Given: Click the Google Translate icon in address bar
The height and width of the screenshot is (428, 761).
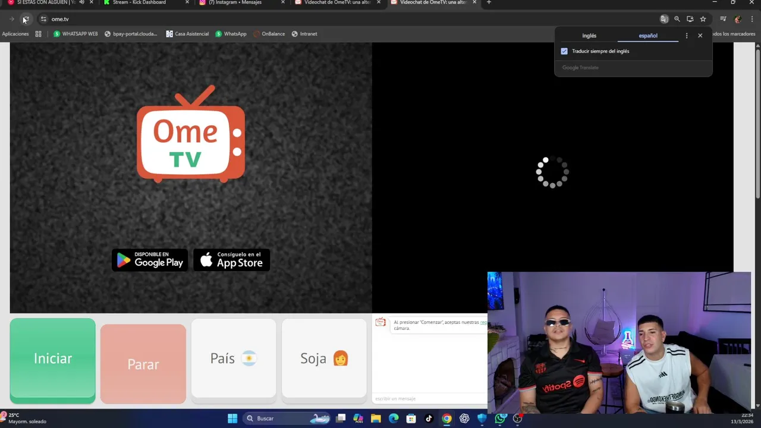Looking at the screenshot, I should (x=664, y=19).
